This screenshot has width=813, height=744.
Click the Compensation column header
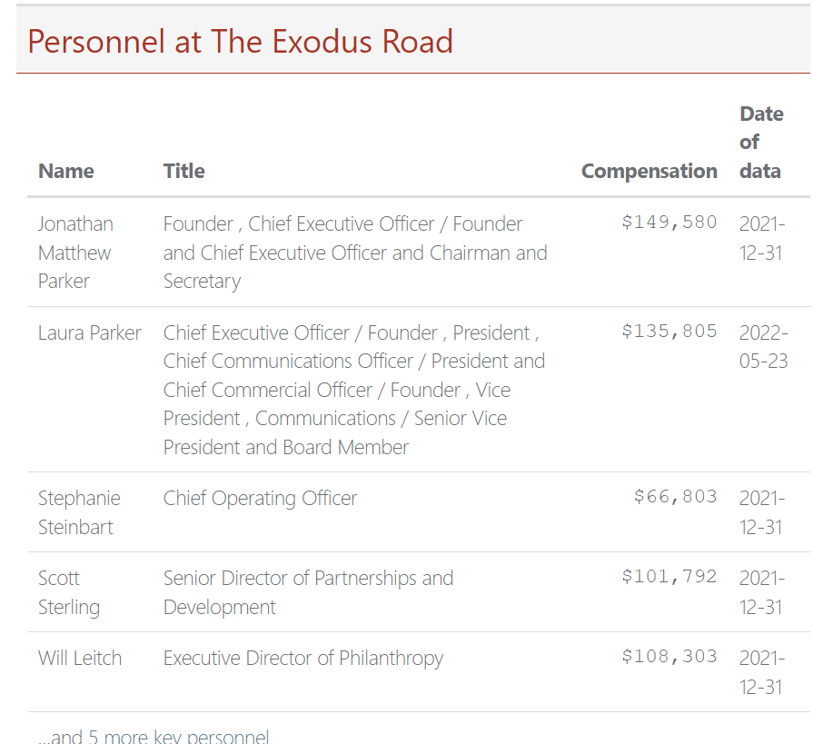click(x=649, y=171)
